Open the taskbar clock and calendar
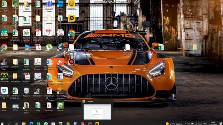 click(x=213, y=123)
